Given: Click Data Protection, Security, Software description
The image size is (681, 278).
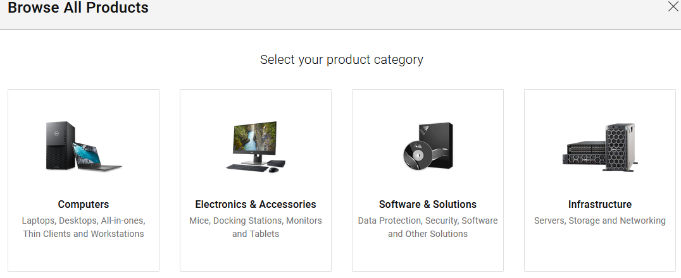Looking at the screenshot, I should click(428, 221).
